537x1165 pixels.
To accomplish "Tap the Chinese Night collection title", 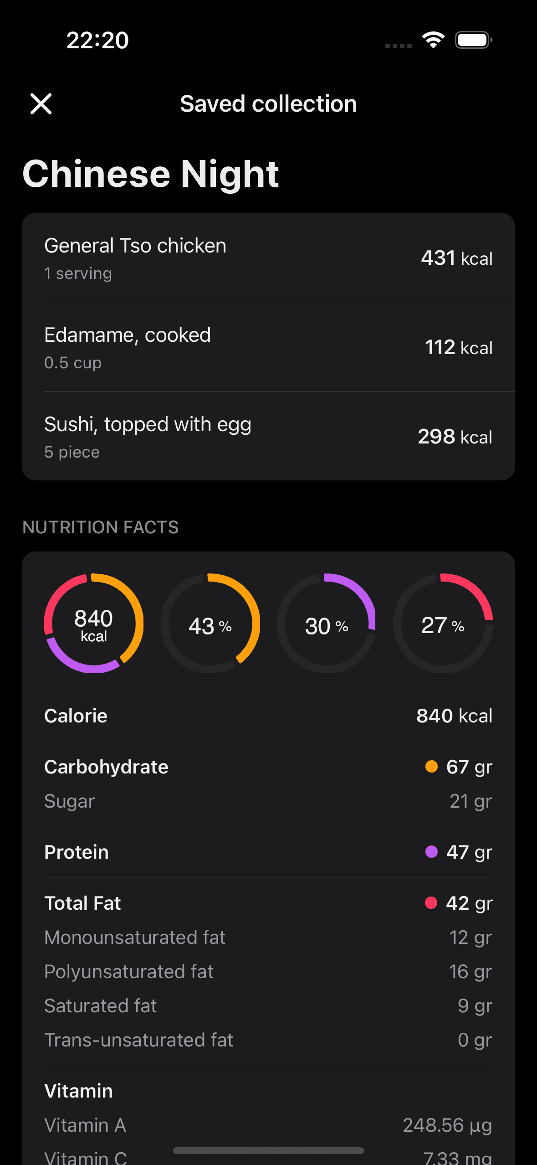I will point(151,174).
